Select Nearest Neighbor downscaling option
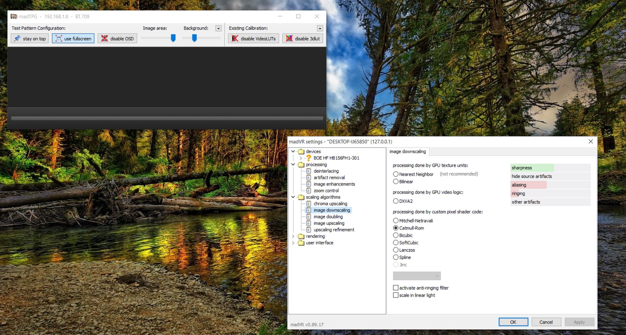The width and height of the screenshot is (626, 335). (x=396, y=174)
